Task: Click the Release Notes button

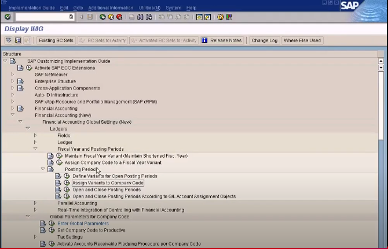Action: [222, 40]
